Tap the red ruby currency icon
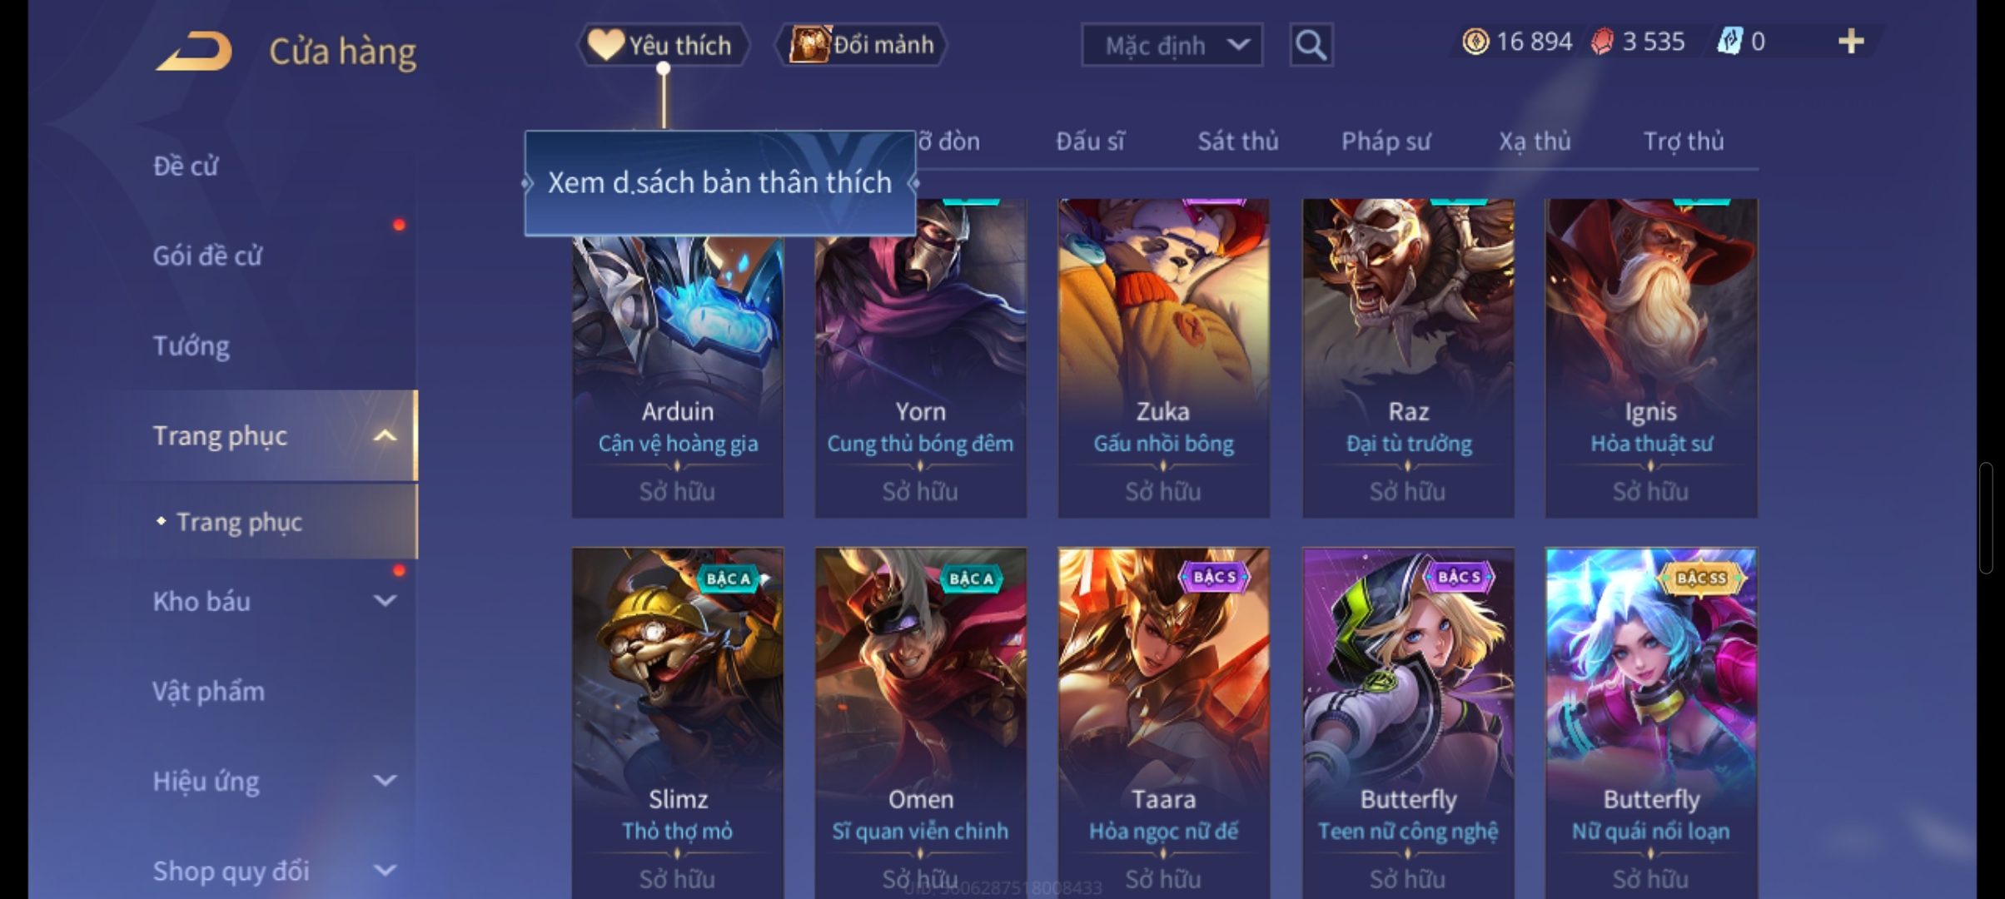This screenshot has height=899, width=2005. 1602,42
